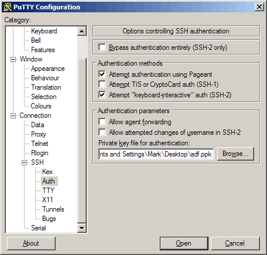Open Appearance settings
This screenshot has height=255, width=267.
47,69
